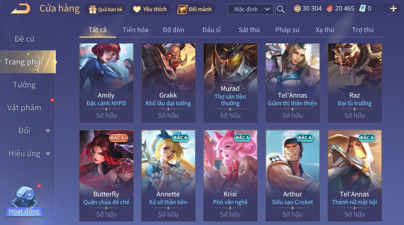Open Vật phẩm in sidebar

(x=24, y=108)
